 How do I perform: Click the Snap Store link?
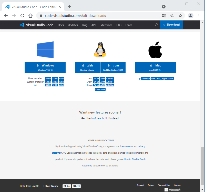[x=100, y=89]
